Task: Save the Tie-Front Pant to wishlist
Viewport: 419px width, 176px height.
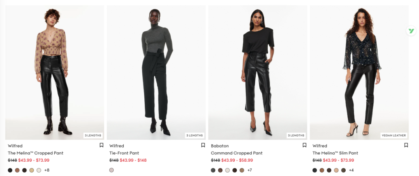Action: [203, 145]
